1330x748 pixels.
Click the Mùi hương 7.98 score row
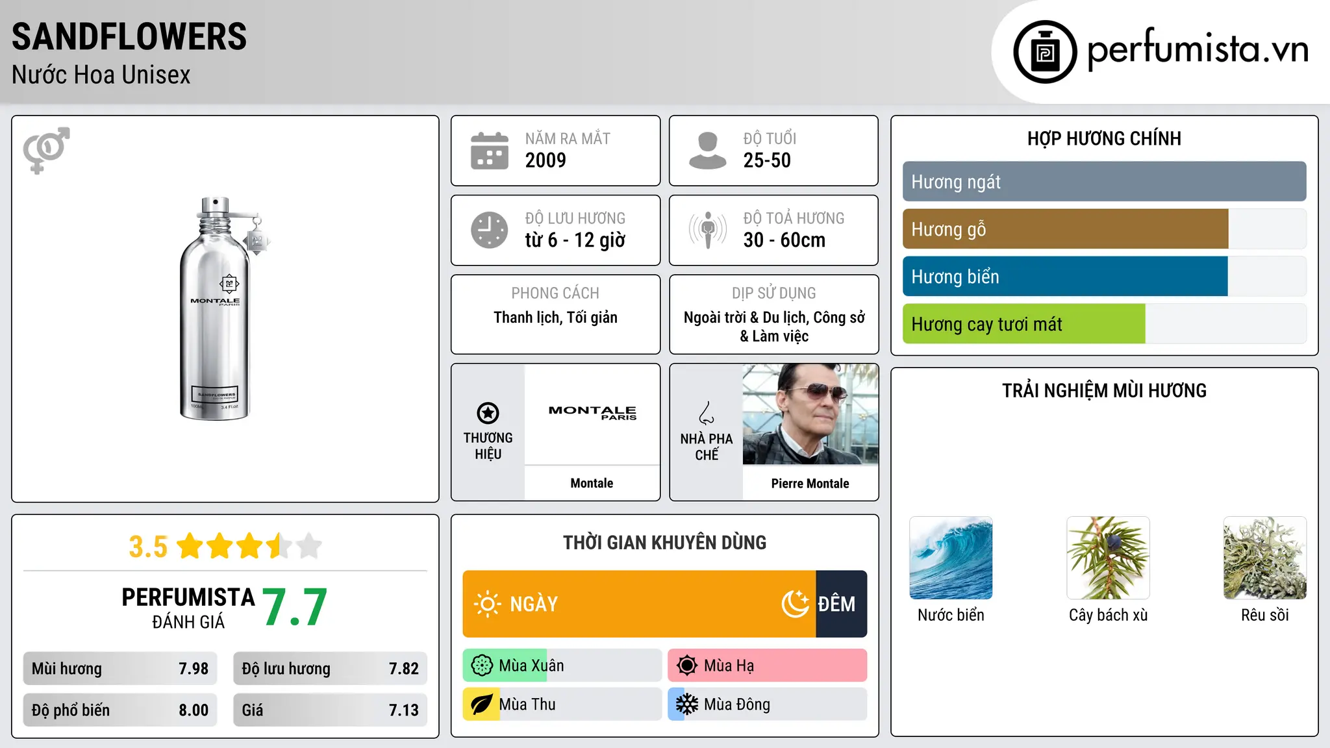pyautogui.click(x=120, y=669)
